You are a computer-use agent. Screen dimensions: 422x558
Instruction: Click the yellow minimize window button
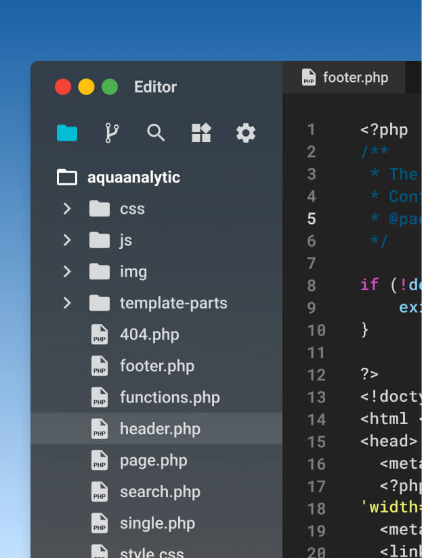point(86,87)
